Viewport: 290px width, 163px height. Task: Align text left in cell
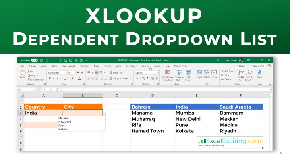coord(89,78)
